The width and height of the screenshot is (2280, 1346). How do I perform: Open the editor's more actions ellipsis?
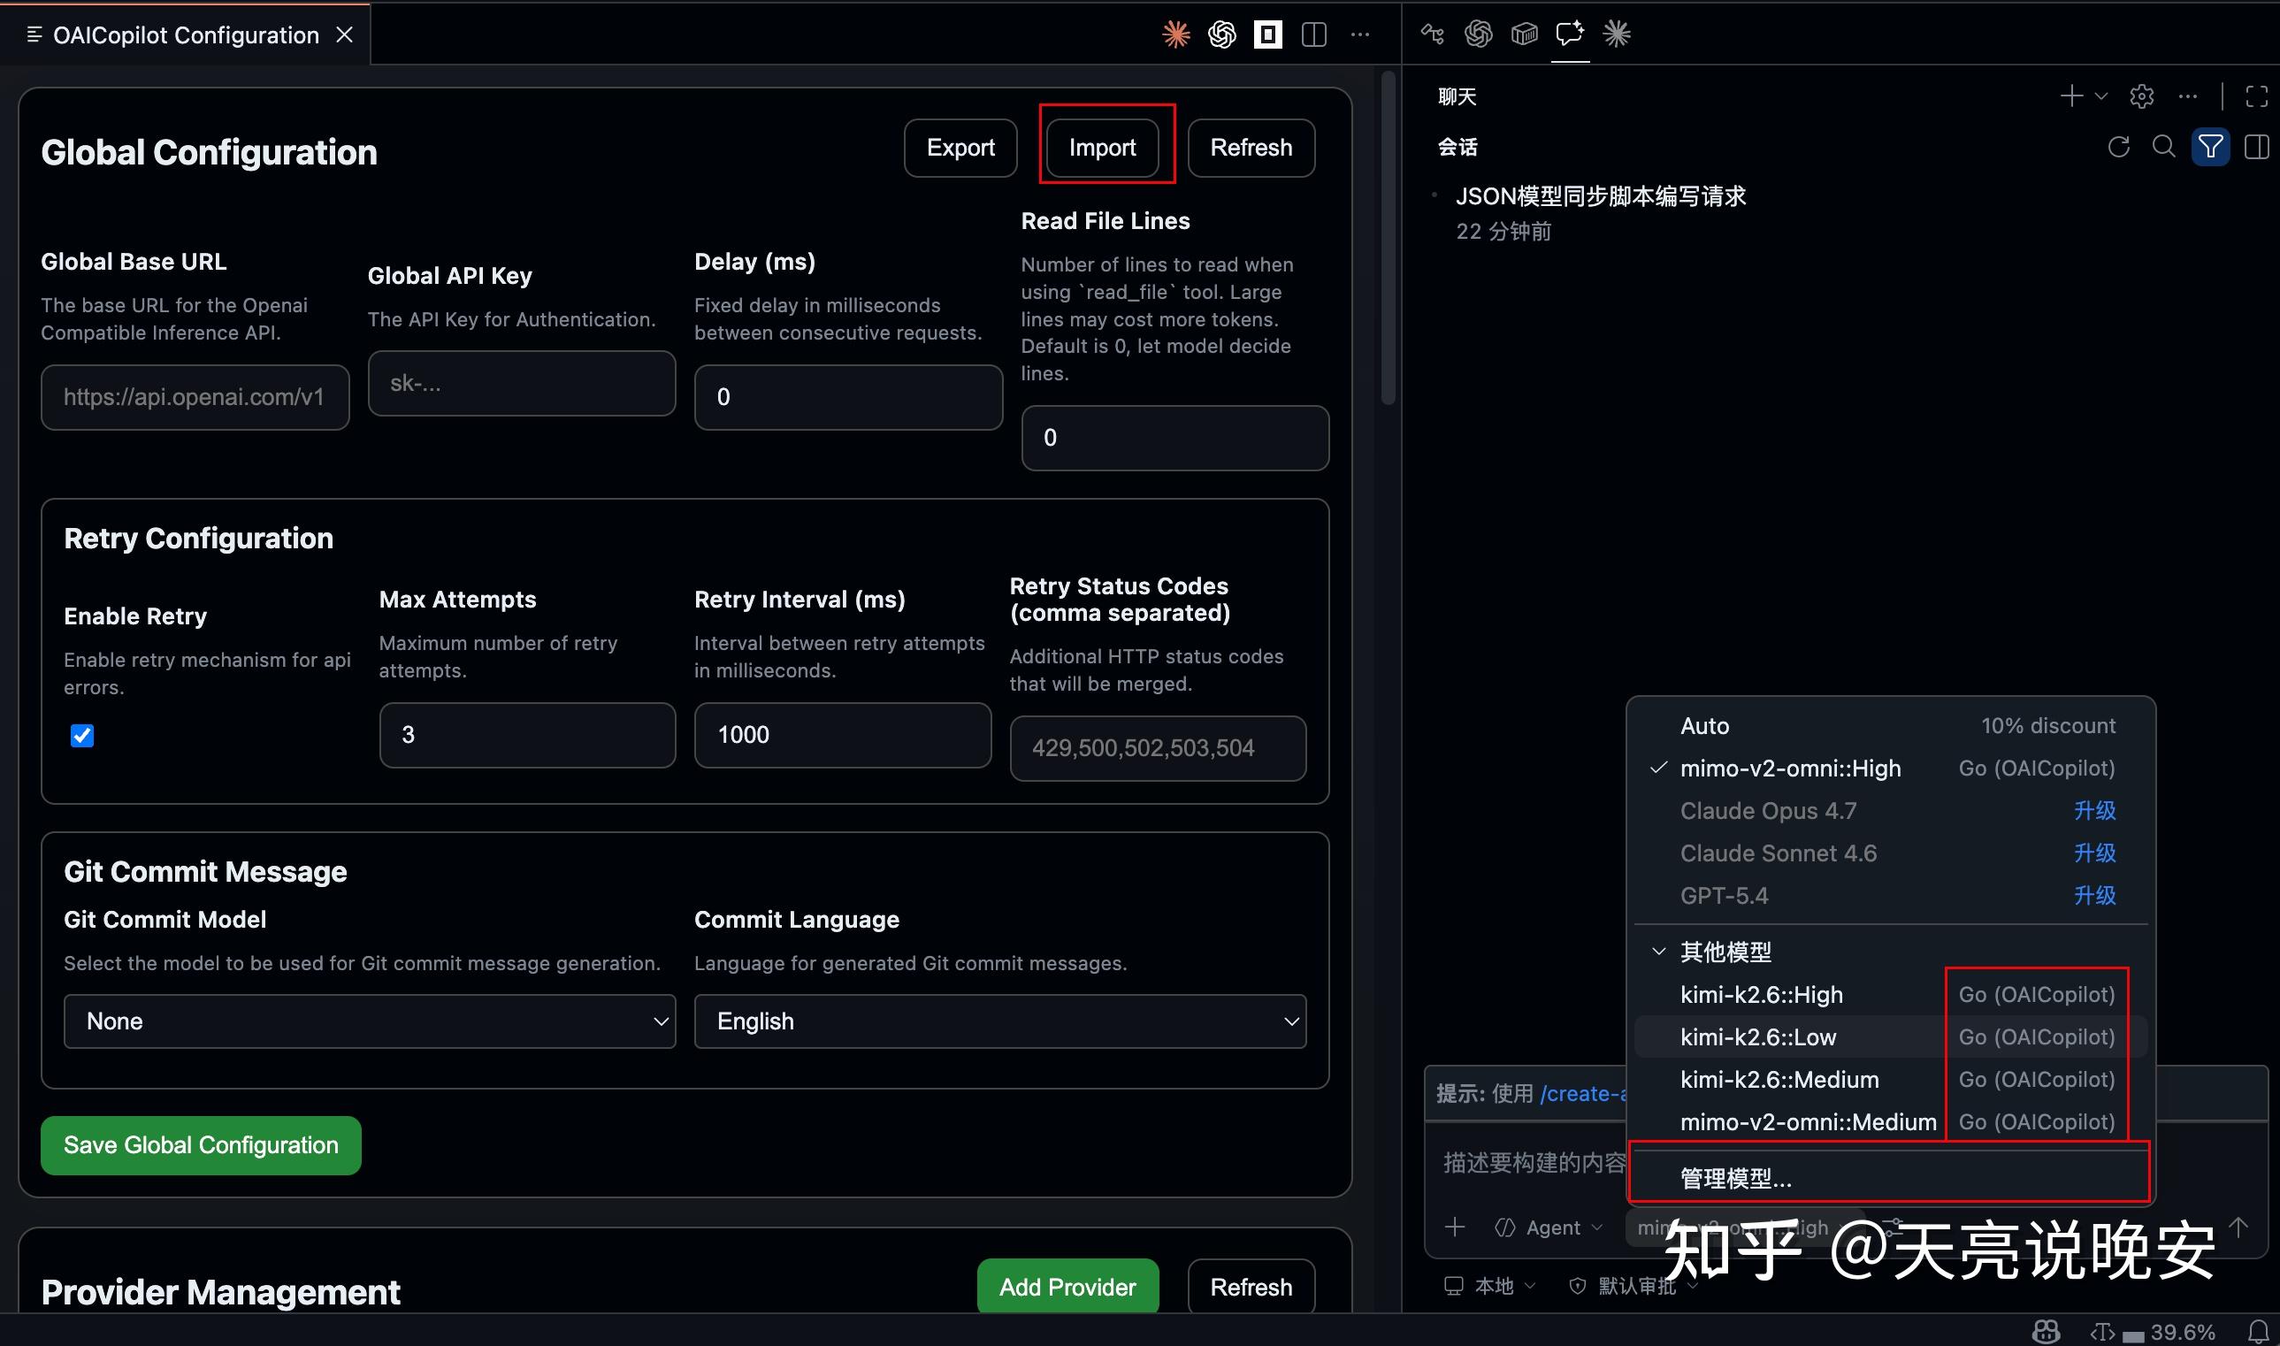pyautogui.click(x=1360, y=34)
